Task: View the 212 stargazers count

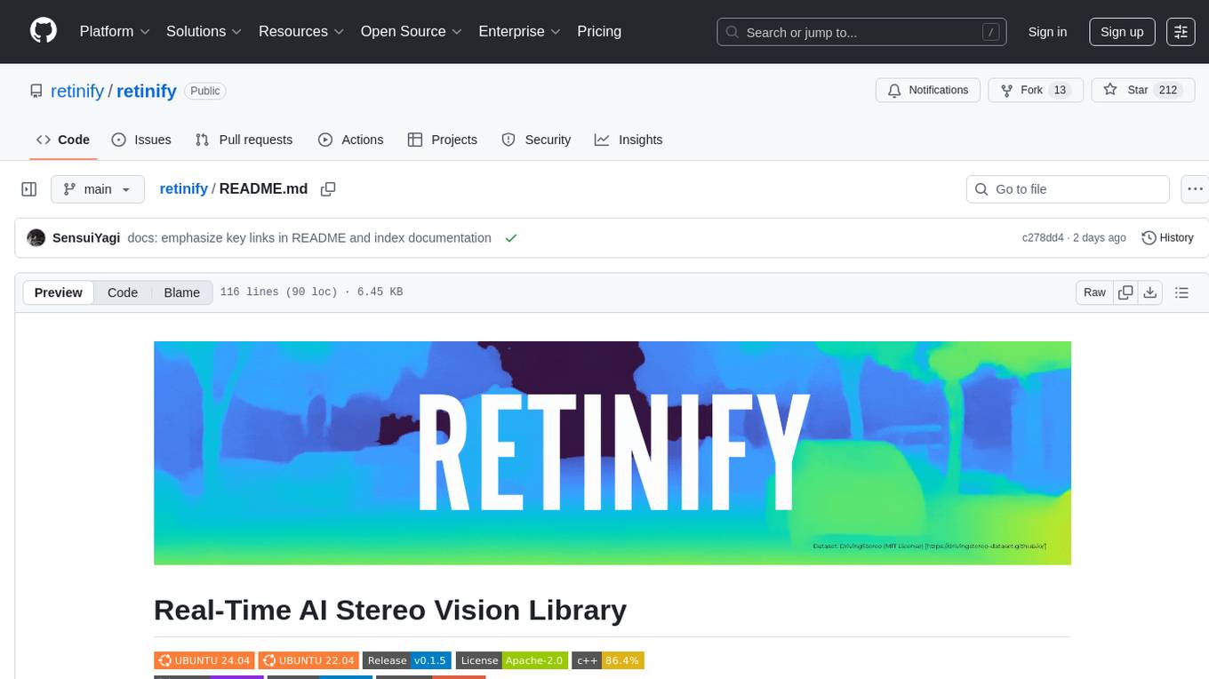Action: pos(1168,91)
